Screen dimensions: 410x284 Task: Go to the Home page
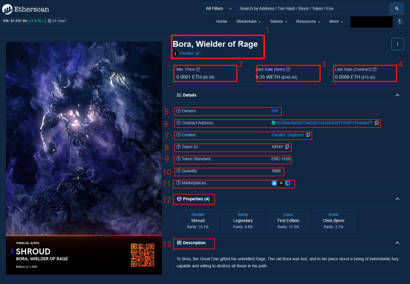(221, 22)
